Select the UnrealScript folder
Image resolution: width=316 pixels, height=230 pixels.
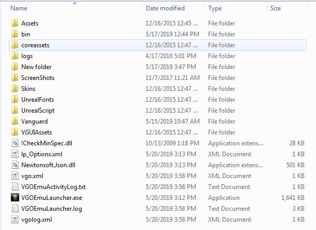[x=37, y=111]
